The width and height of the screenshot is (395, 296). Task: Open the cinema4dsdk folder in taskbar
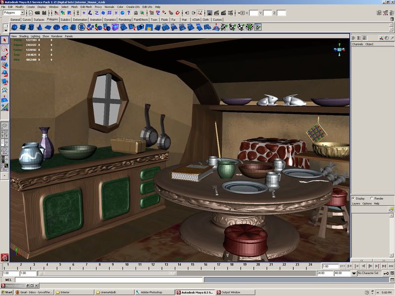pyautogui.click(x=115, y=292)
